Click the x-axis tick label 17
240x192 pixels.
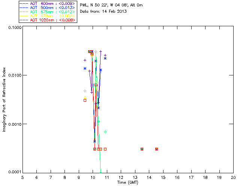point(191,177)
